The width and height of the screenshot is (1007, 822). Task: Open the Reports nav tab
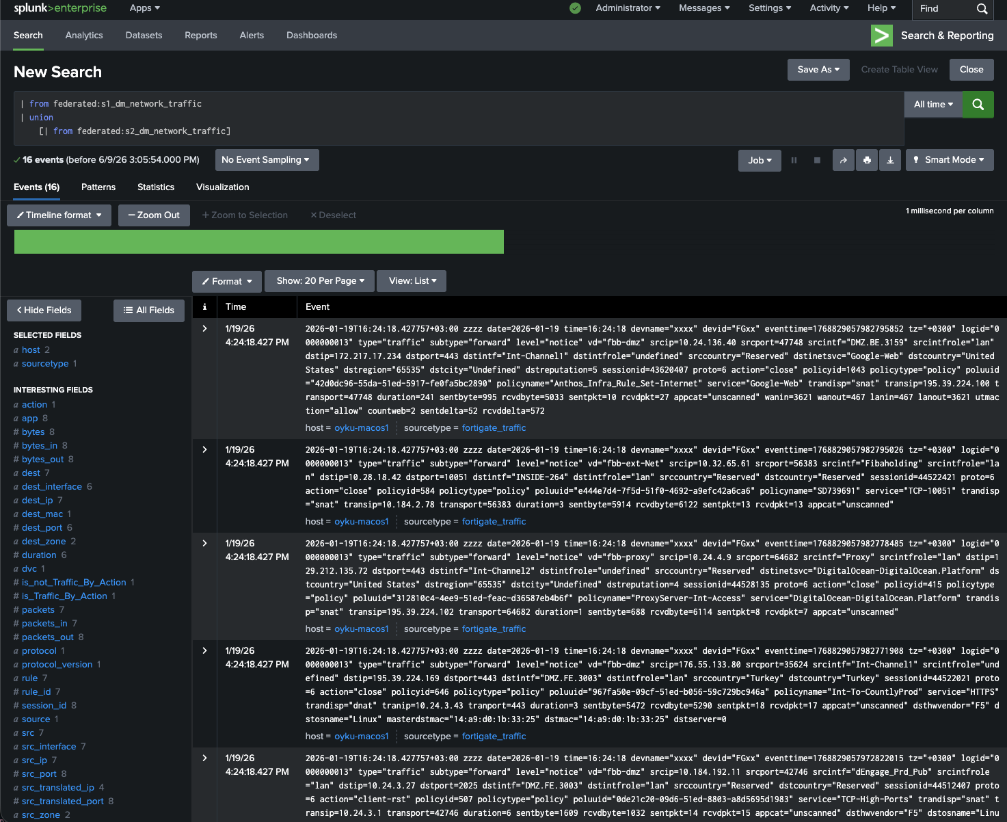(200, 36)
